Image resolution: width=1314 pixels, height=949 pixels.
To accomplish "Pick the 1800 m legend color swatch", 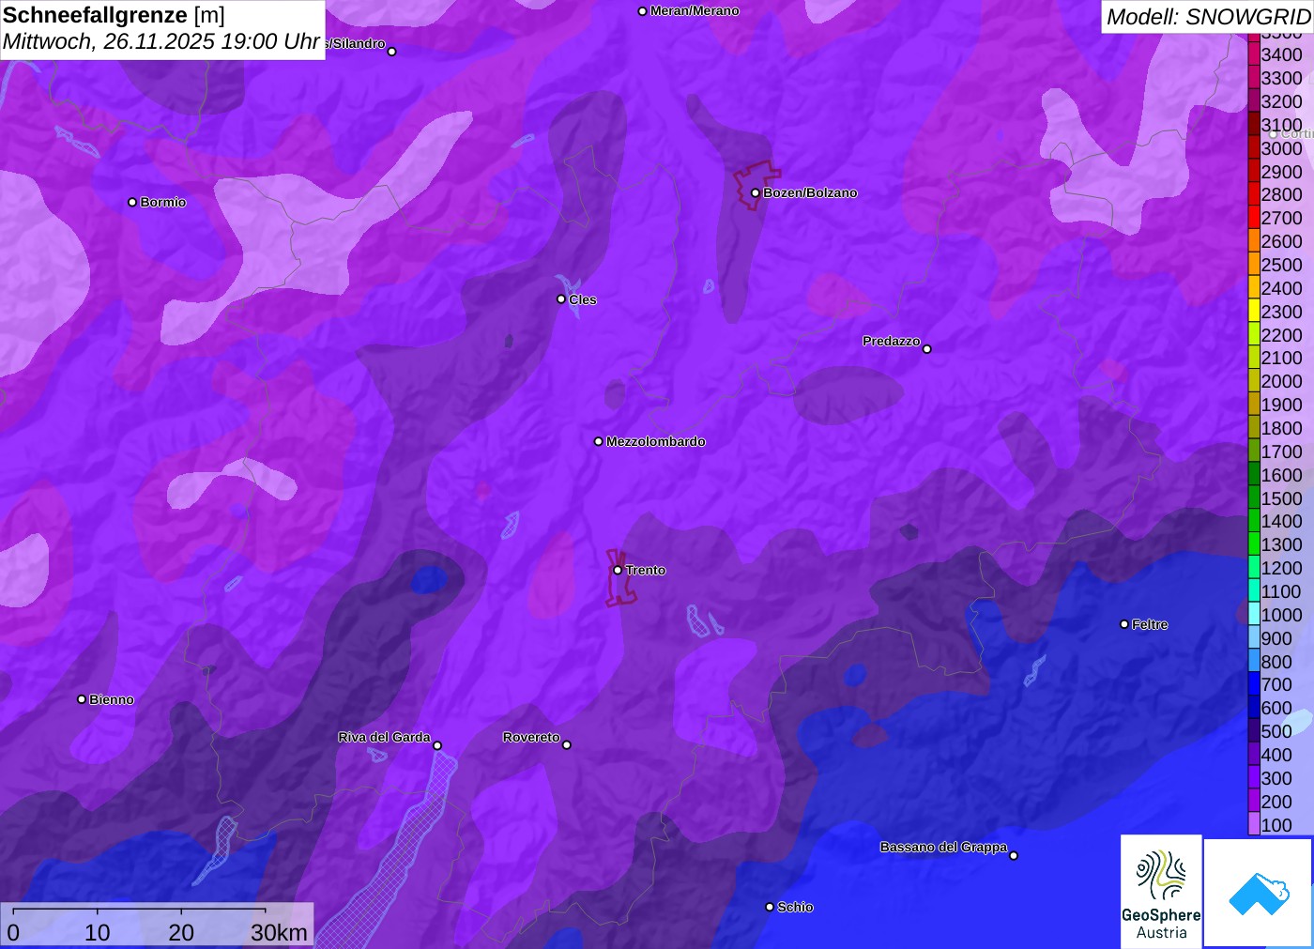I will tap(1254, 428).
